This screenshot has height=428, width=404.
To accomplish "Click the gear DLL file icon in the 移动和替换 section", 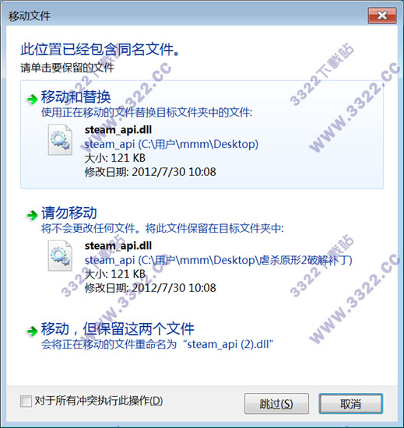I will click(60, 139).
